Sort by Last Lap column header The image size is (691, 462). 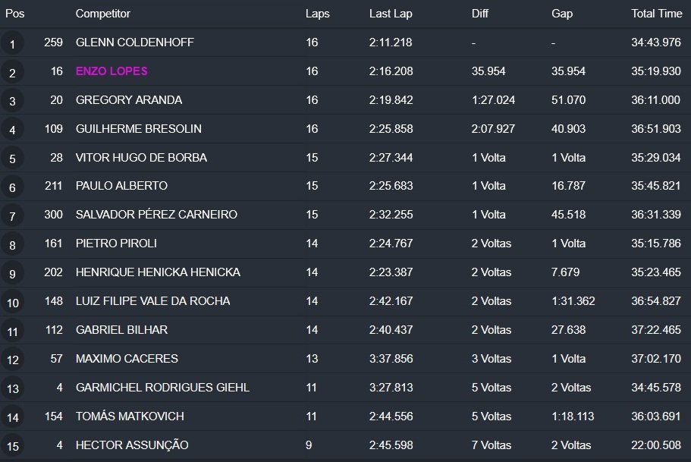click(x=391, y=14)
